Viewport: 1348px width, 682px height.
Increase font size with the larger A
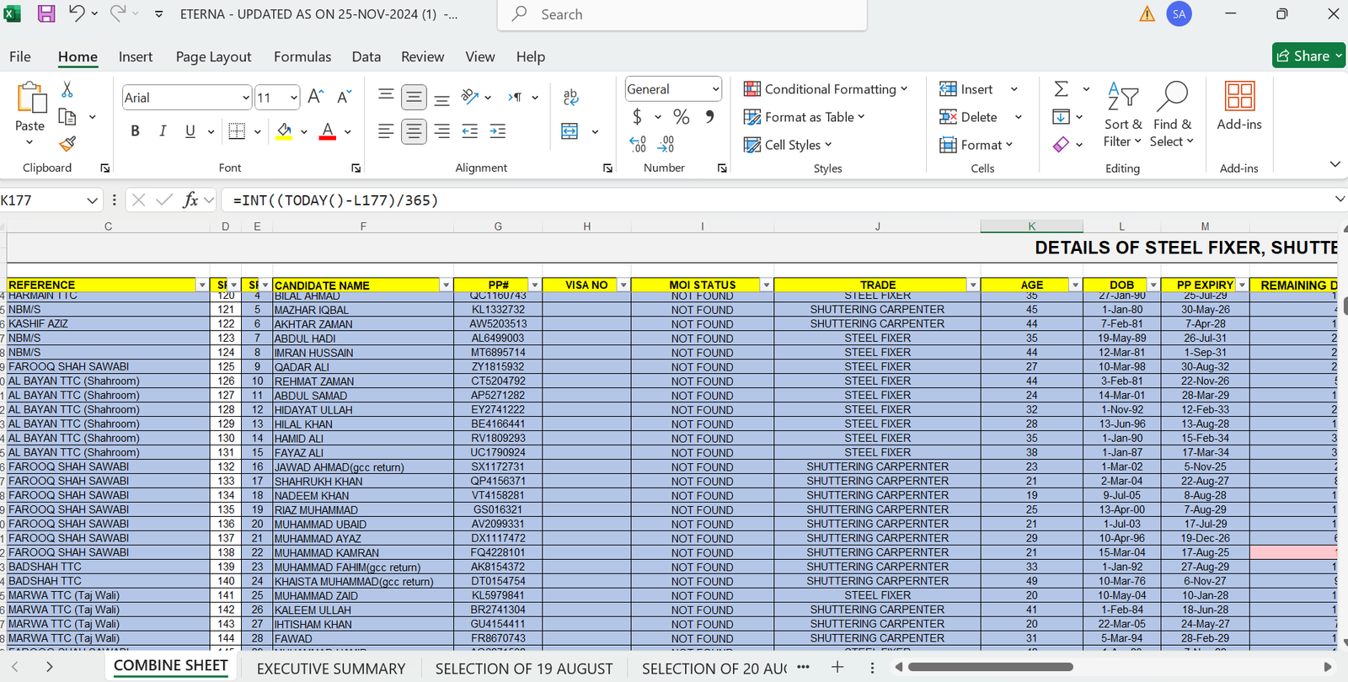[315, 97]
